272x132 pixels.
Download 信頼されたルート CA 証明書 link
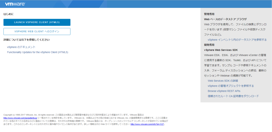click(233, 96)
